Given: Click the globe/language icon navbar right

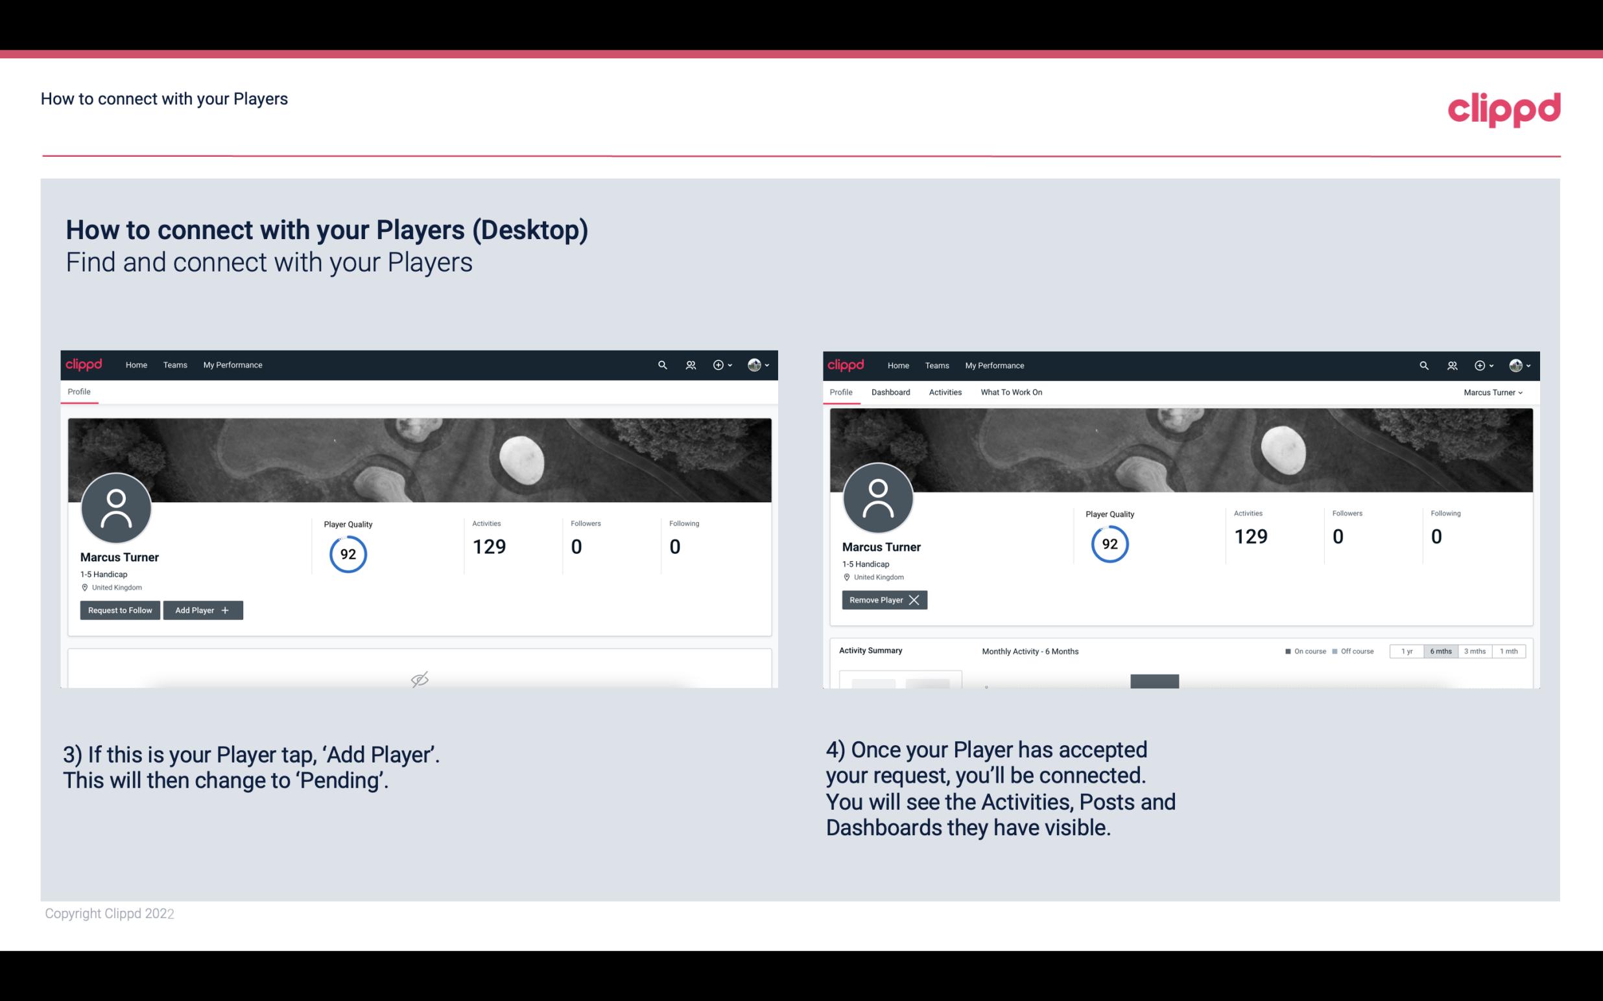Looking at the screenshot, I should pyautogui.click(x=752, y=364).
